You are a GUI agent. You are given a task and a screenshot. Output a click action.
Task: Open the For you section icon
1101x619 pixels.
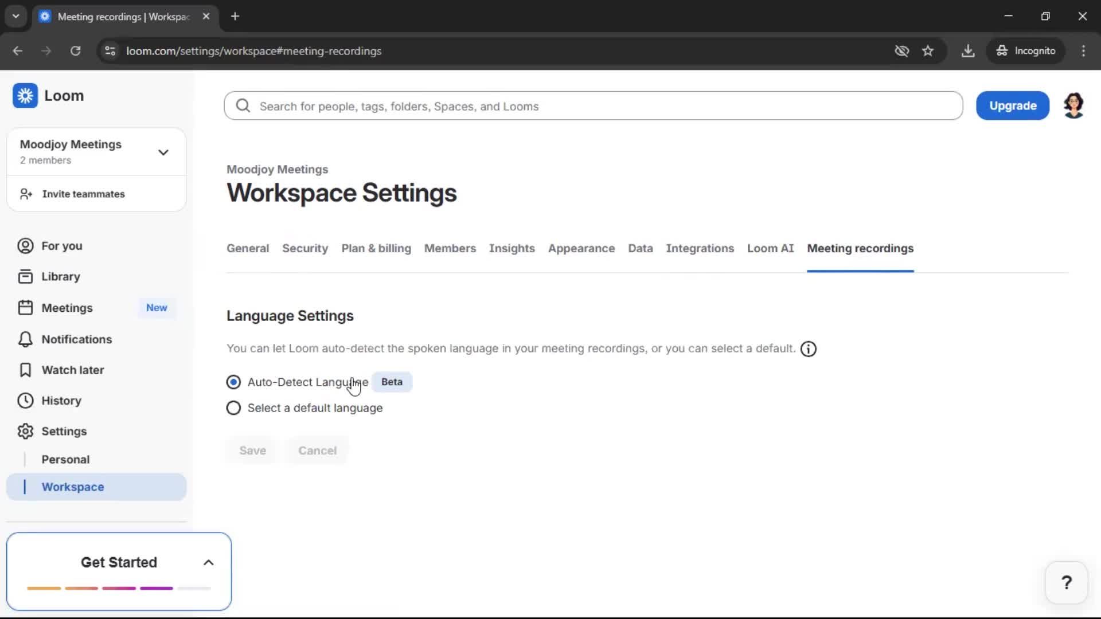pyautogui.click(x=25, y=246)
